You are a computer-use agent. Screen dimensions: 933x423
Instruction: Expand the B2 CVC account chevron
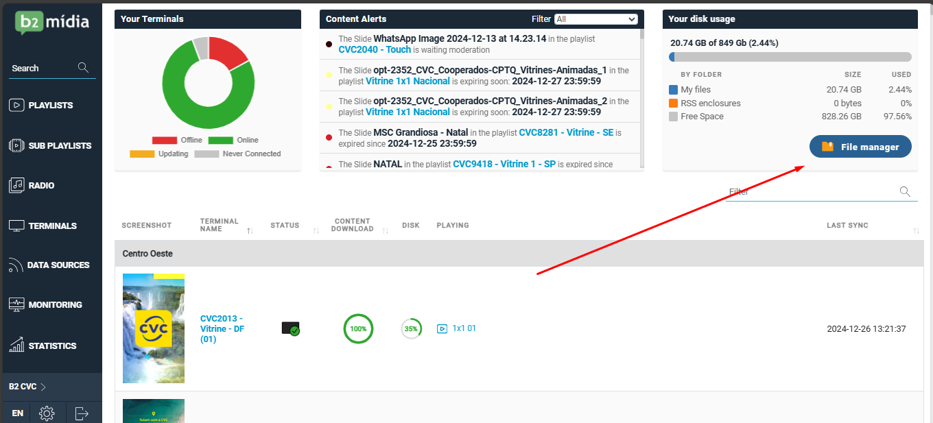[x=43, y=387]
